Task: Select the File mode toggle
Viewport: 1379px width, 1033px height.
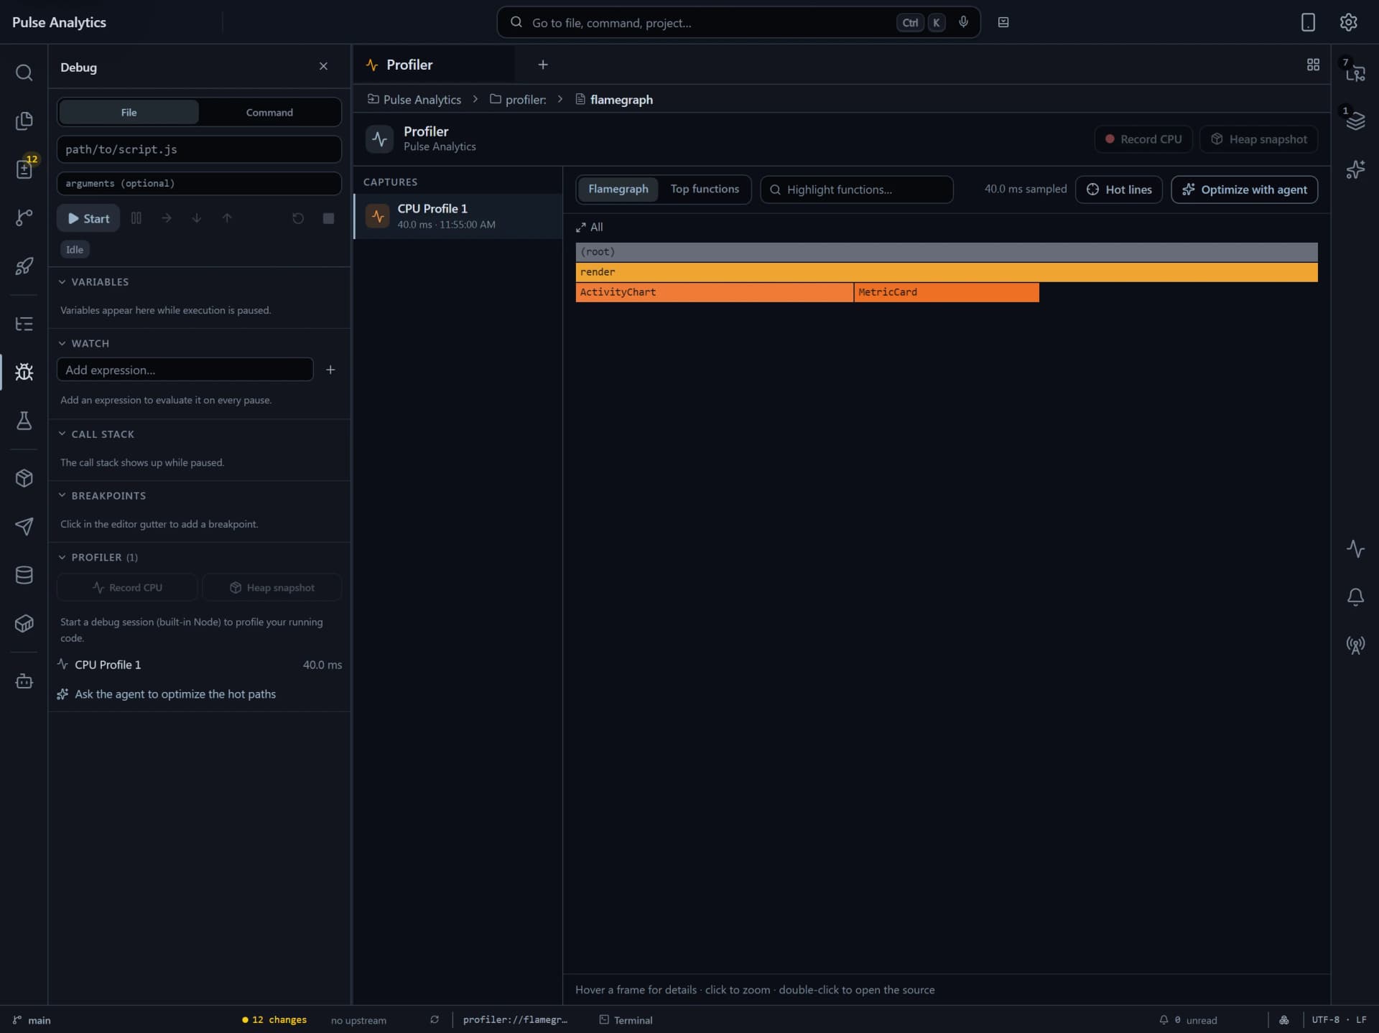Action: tap(129, 112)
